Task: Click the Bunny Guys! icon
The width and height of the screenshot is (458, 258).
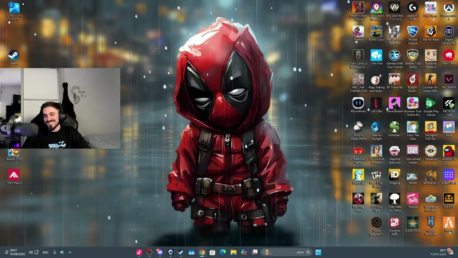Action: 376,33
